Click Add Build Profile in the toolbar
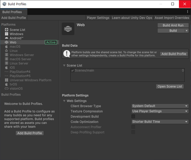Viewport: 191px width, 160px height. coord(14,18)
